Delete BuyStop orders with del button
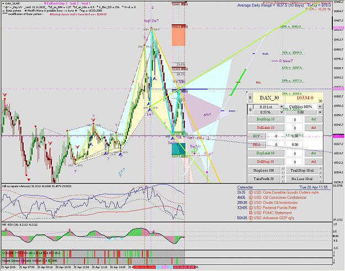 314,119
